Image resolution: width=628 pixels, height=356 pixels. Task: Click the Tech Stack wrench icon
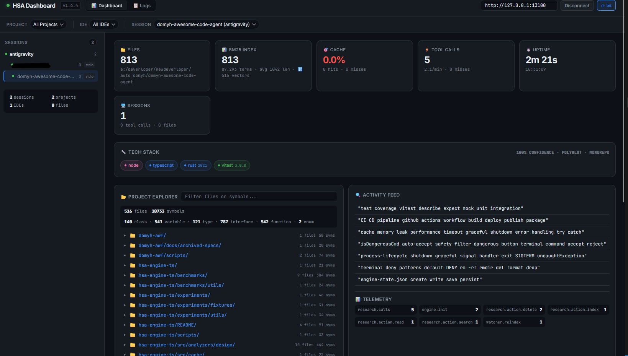[123, 152]
